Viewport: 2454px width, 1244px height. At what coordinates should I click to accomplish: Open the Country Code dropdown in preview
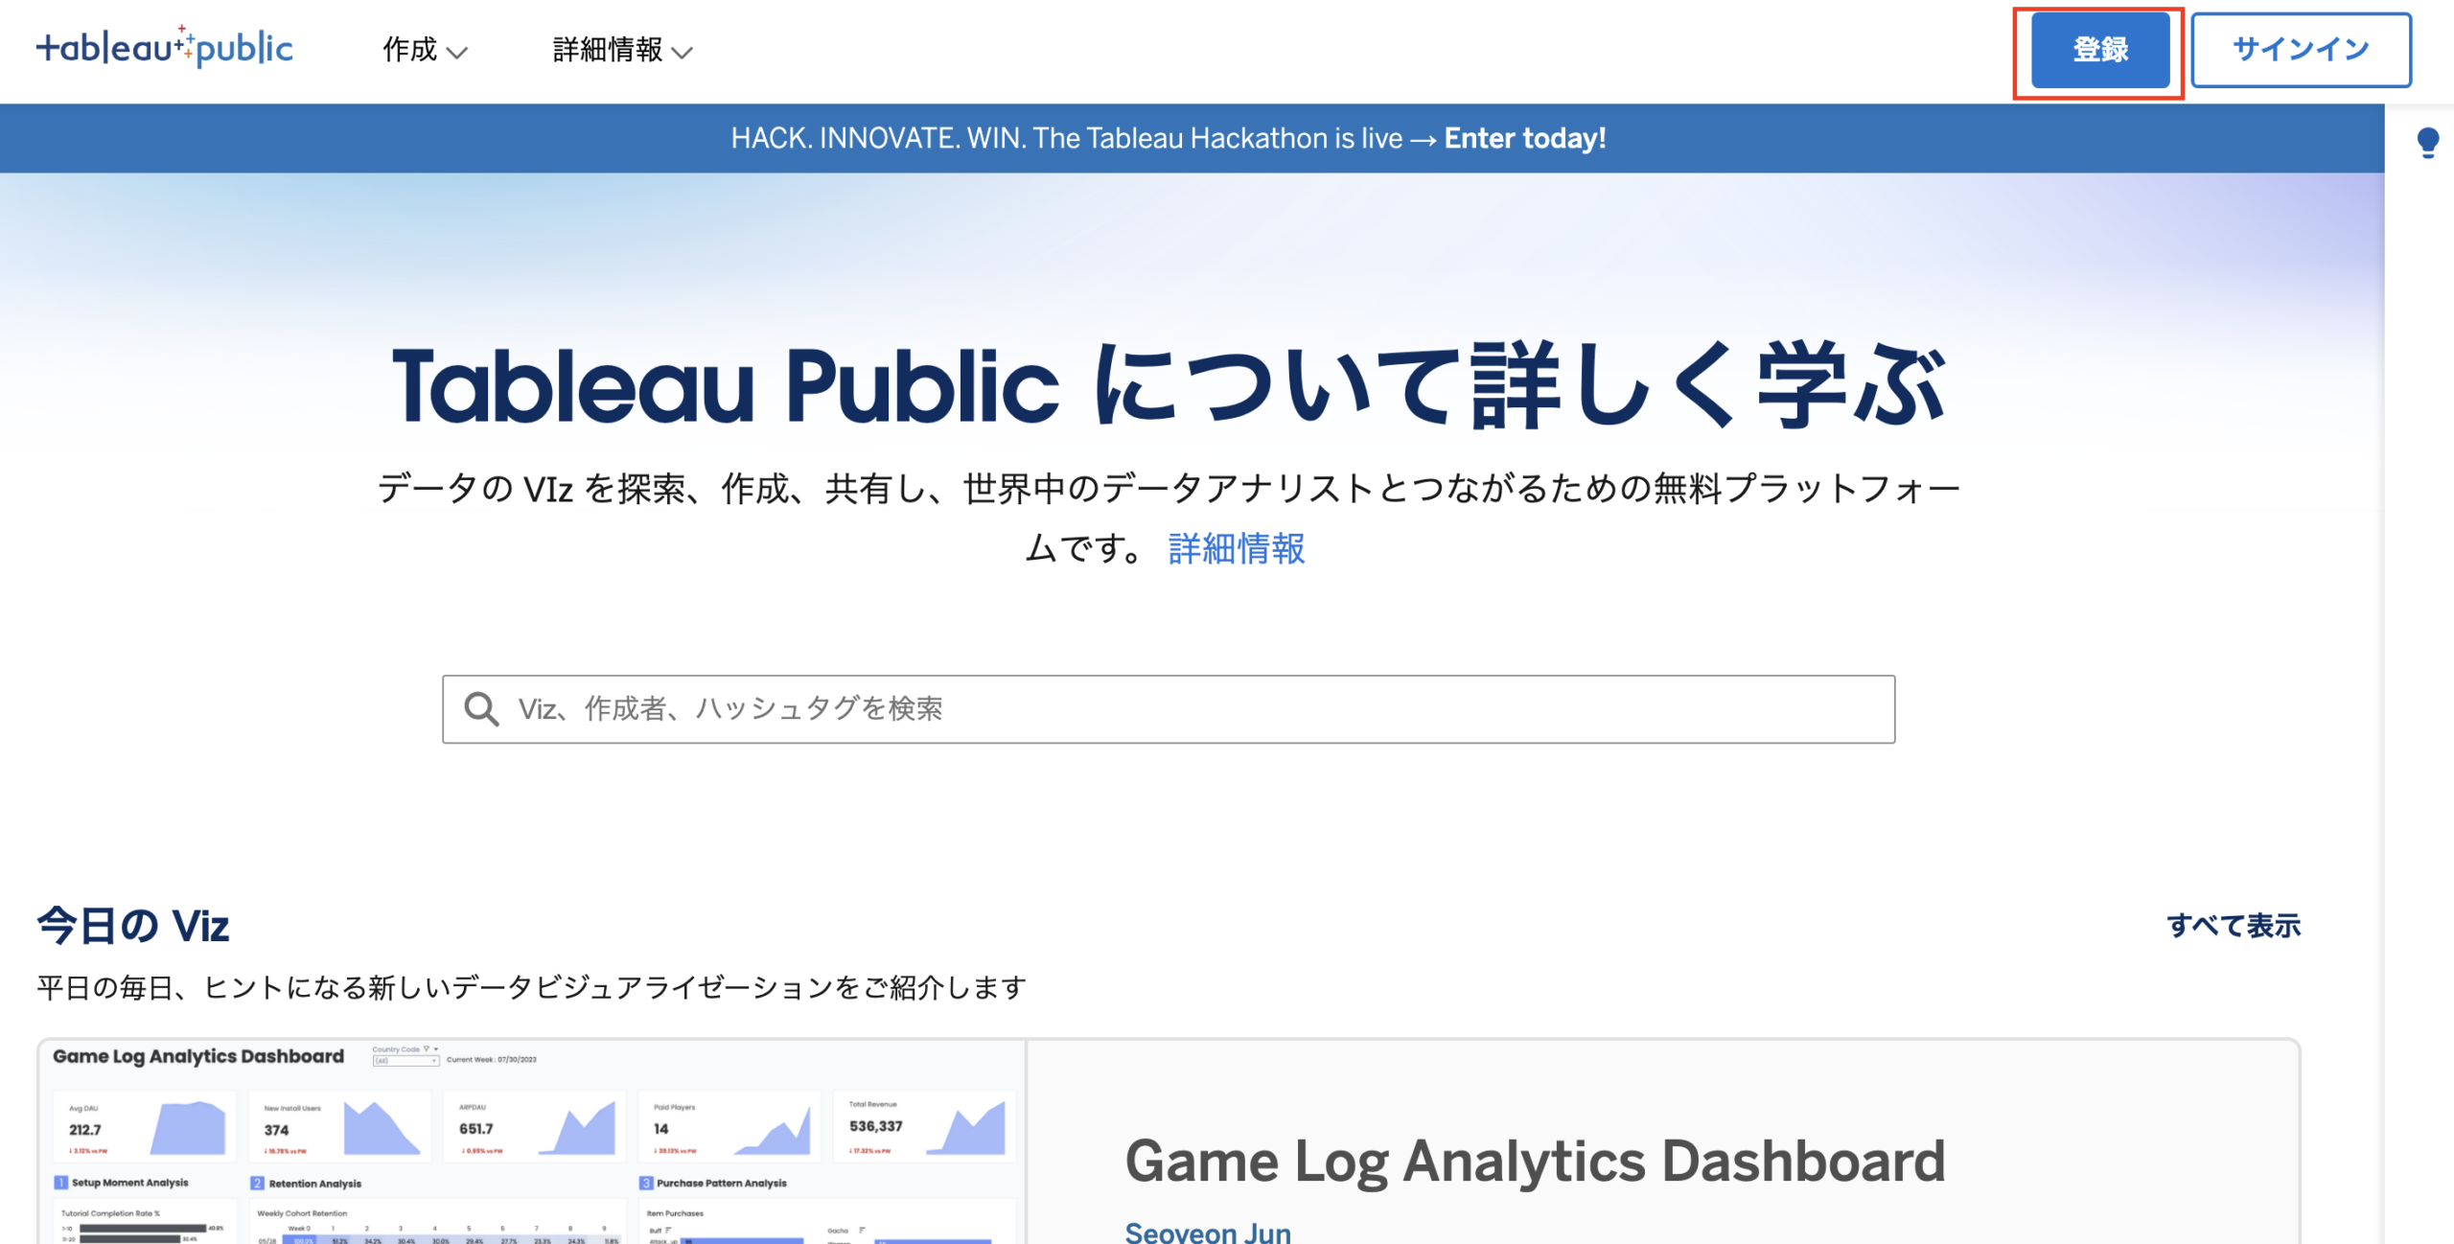coord(405,1060)
